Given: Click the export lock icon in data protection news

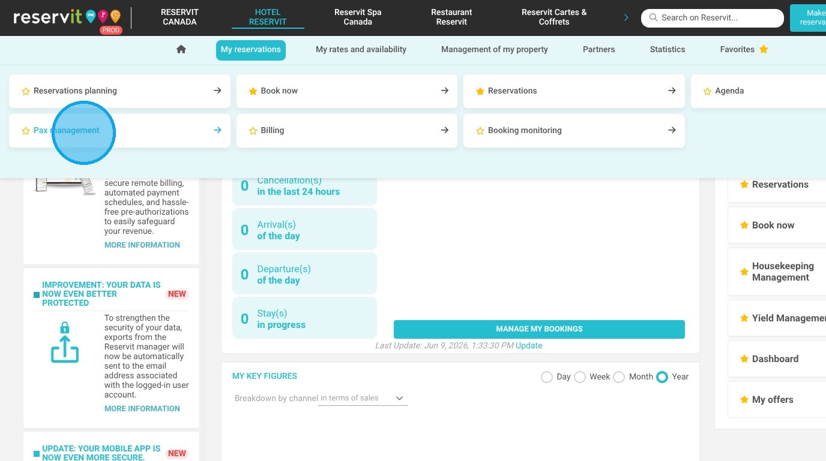Looking at the screenshot, I should [x=65, y=342].
